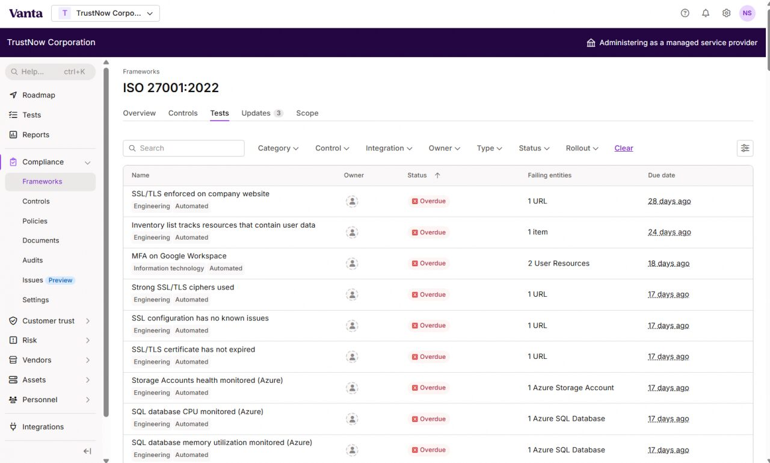Expand the Personnel section chevron
770x463 pixels.
click(88, 400)
